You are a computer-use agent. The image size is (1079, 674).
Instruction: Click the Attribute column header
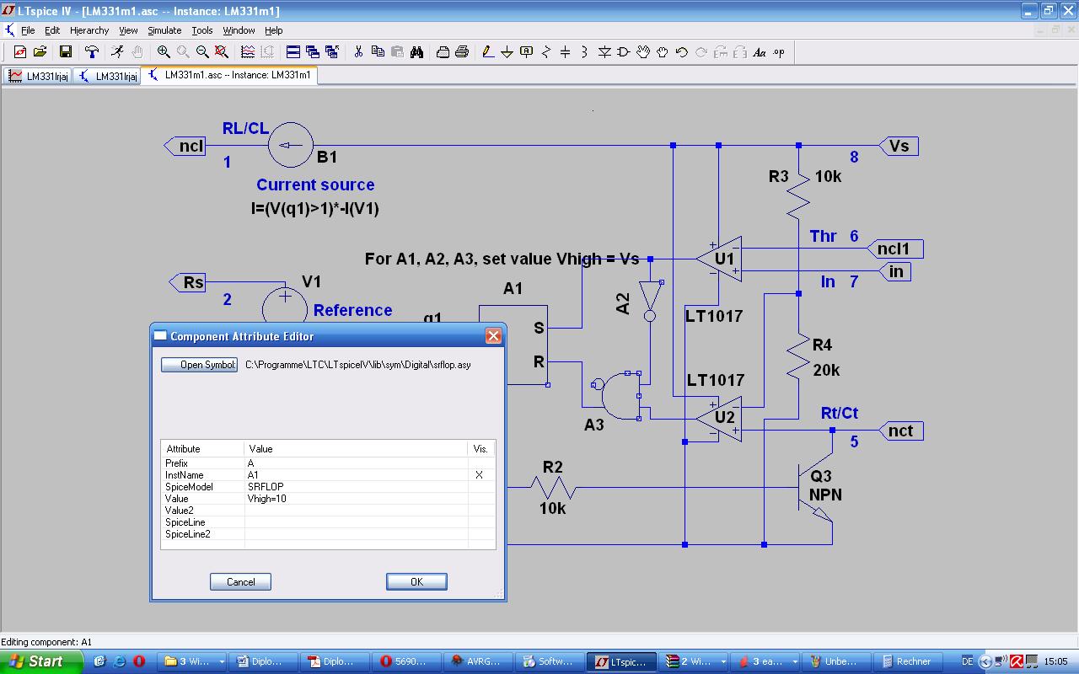pyautogui.click(x=202, y=449)
